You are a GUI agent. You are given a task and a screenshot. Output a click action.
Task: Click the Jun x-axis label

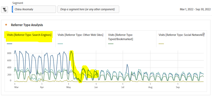(96, 87)
